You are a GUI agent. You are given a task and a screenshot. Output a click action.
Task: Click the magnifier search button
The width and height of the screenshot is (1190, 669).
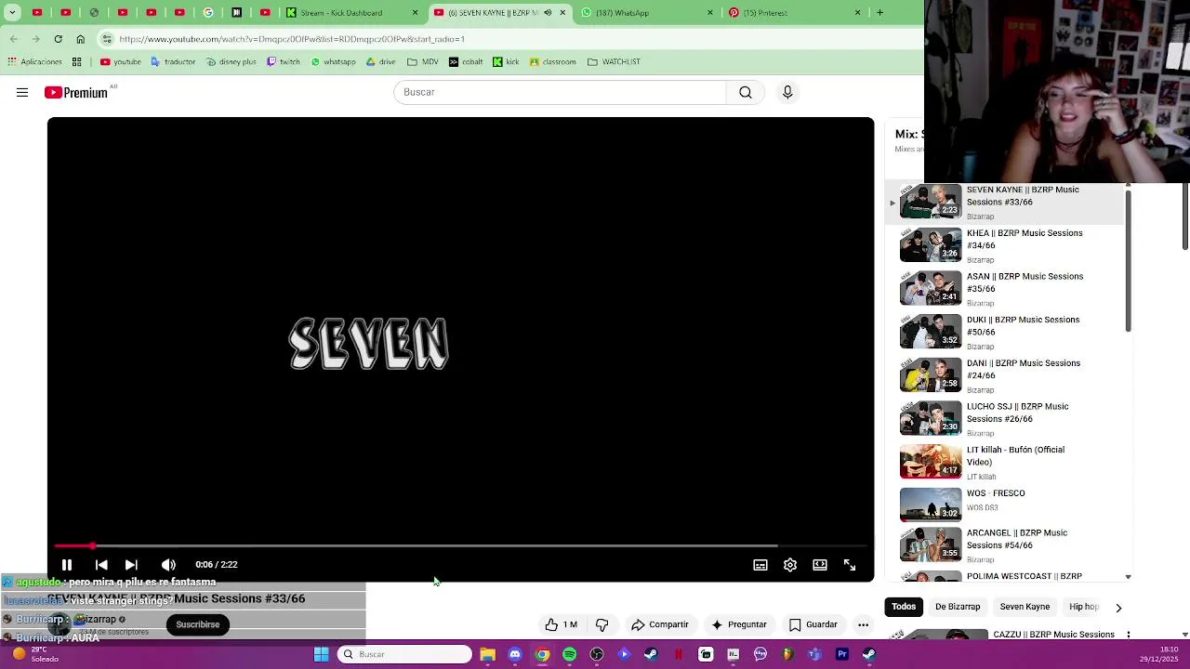[x=746, y=92]
